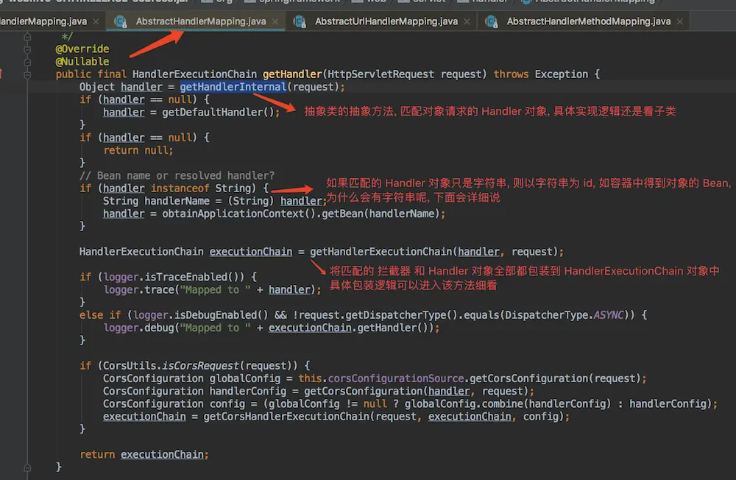Screen dimensions: 736x480
Task: Close the AbstractHandlerMapping.java tab
Action: (277, 22)
